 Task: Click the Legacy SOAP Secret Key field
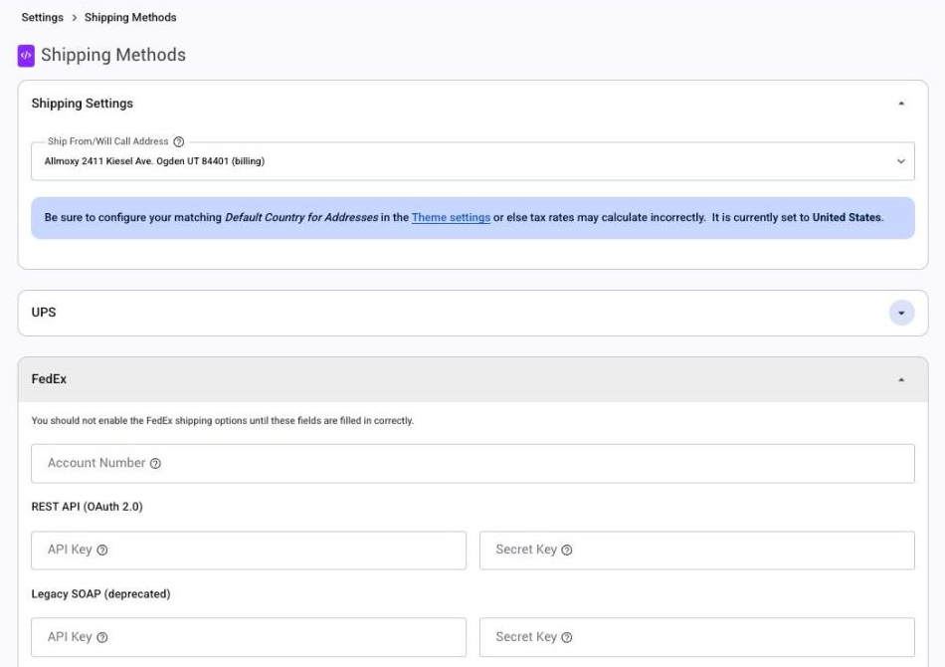coord(696,637)
